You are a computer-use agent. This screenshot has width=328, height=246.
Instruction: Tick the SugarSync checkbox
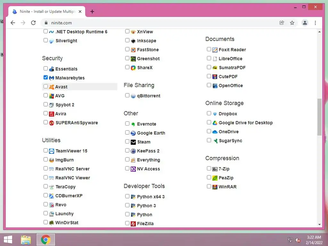209,140
